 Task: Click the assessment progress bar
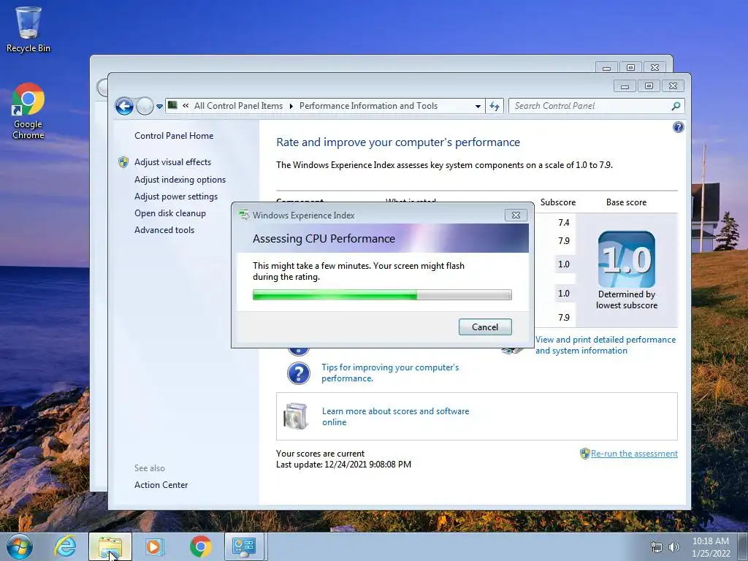pos(382,295)
